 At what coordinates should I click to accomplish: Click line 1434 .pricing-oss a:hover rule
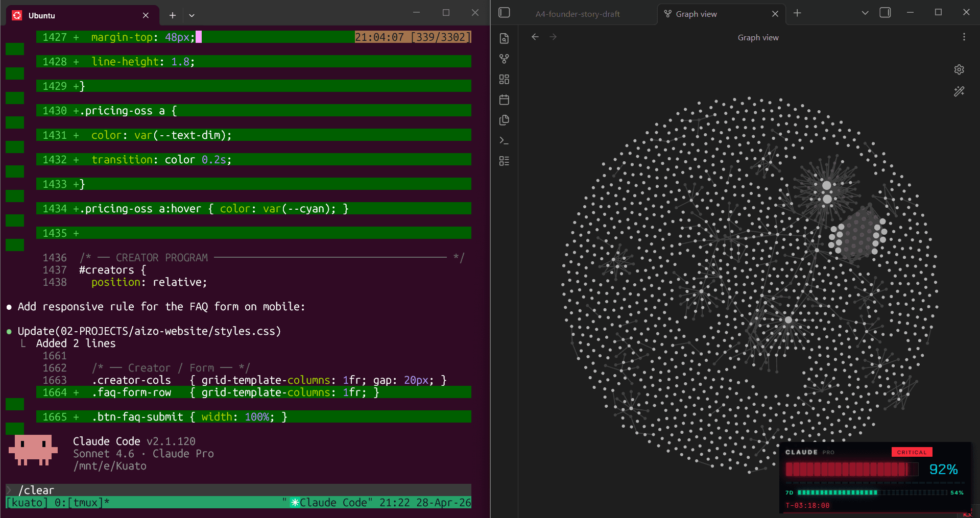point(254,209)
